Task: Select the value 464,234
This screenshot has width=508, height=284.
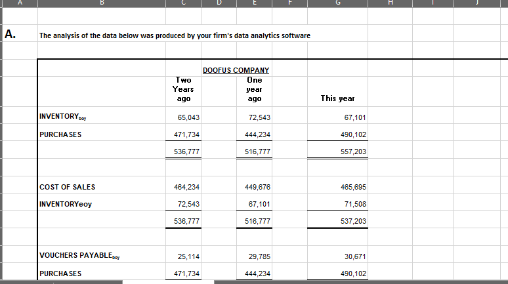Action: (186, 187)
